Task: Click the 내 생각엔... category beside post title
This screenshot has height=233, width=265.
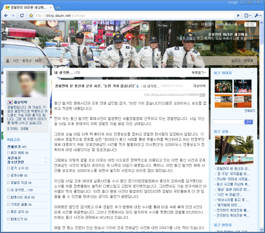Action: point(151,86)
